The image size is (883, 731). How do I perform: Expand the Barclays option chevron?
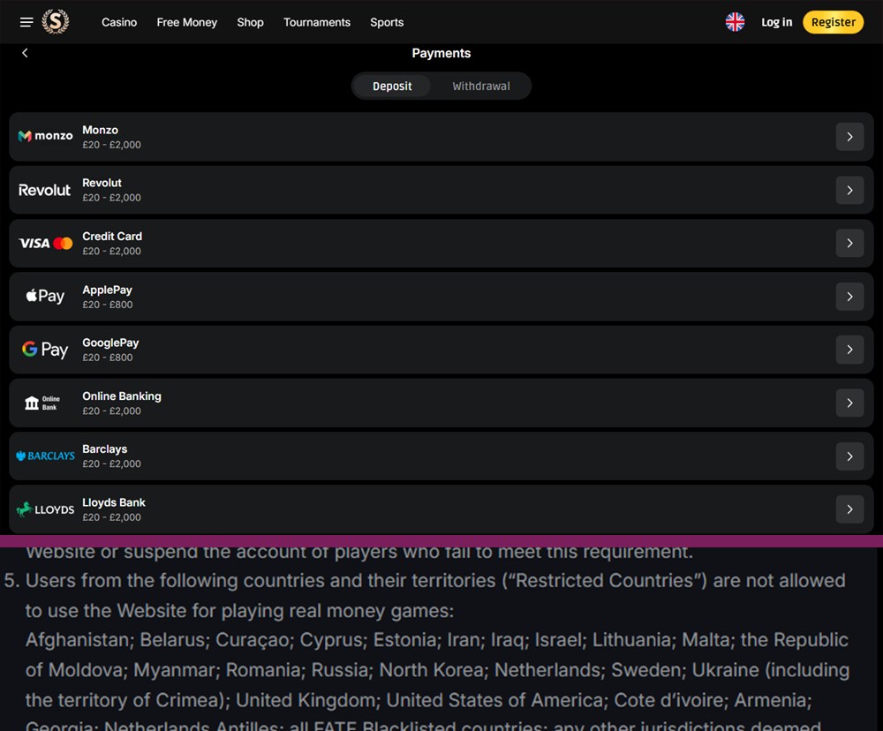coord(849,456)
